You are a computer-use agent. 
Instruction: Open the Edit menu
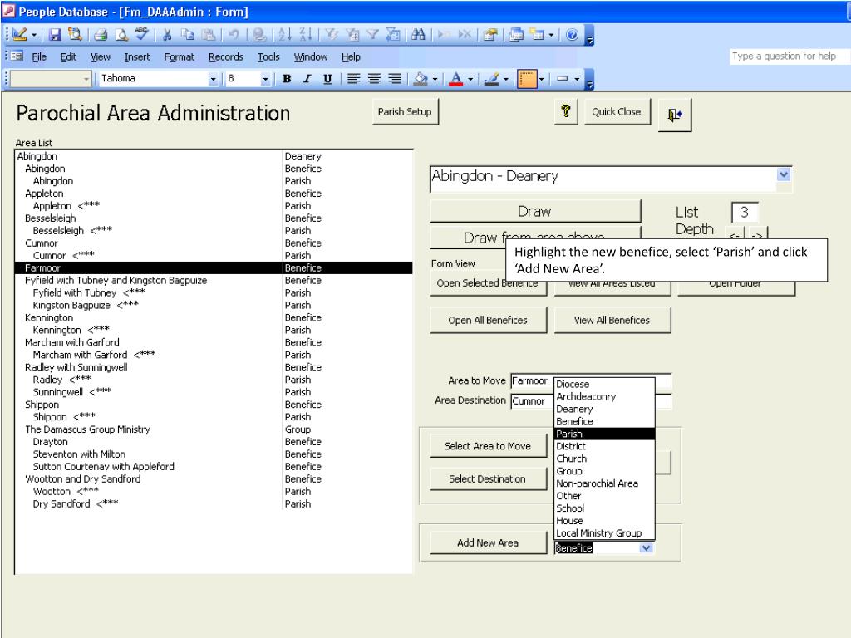tap(68, 57)
